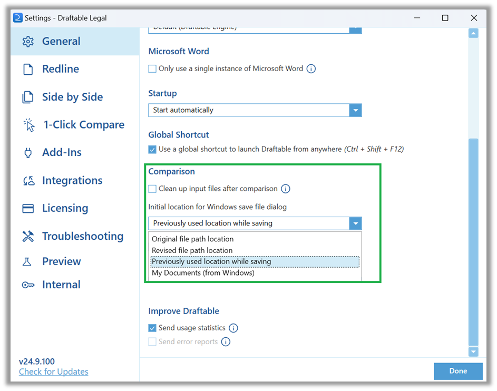497x391 pixels.
Task: Click the Internal key icon
Action: point(28,285)
